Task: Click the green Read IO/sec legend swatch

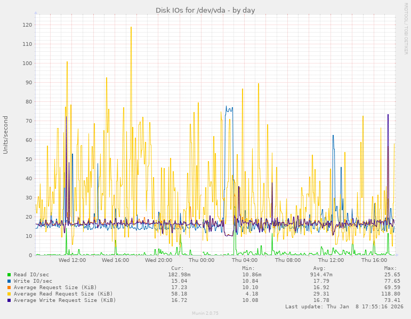Action: click(9, 275)
